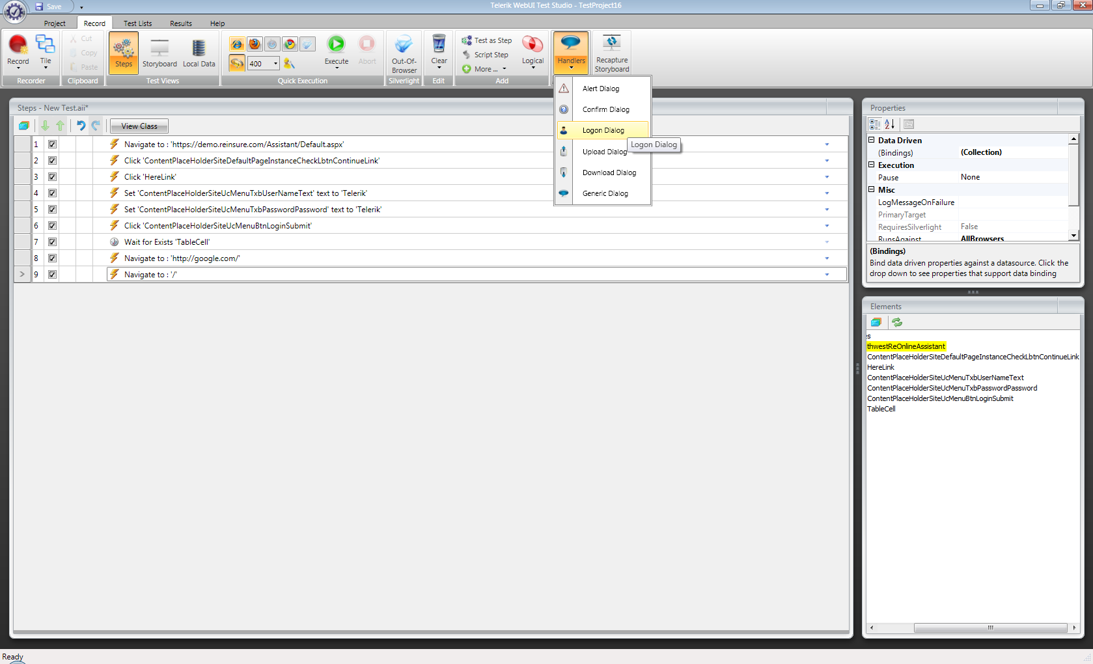Start recording with the Record button
This screenshot has height=664, width=1093.
18,52
